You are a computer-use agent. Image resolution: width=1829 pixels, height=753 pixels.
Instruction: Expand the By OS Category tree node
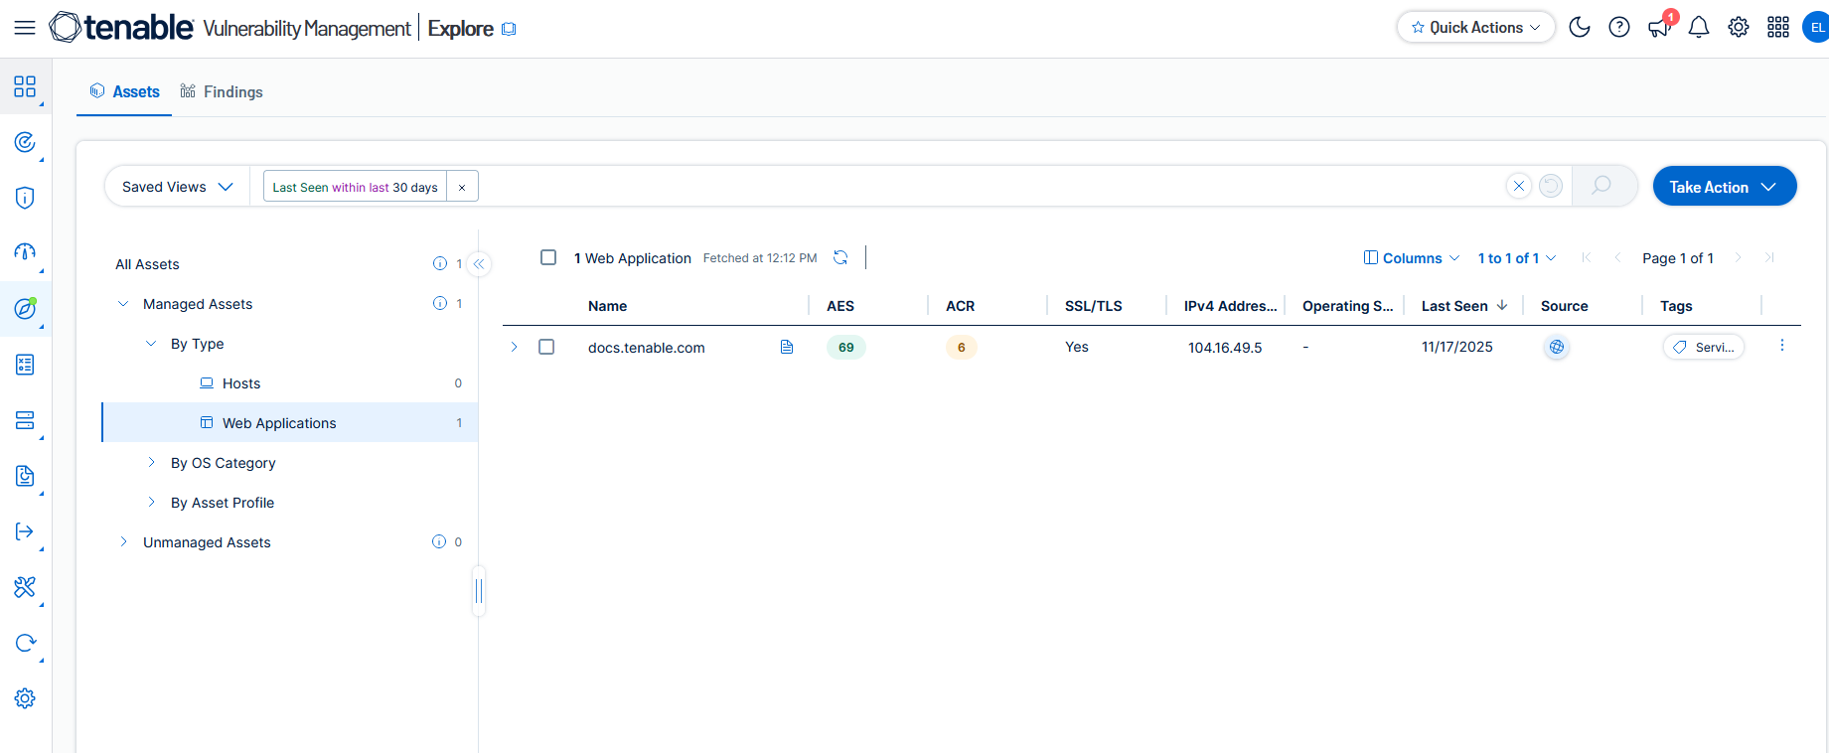tap(151, 463)
